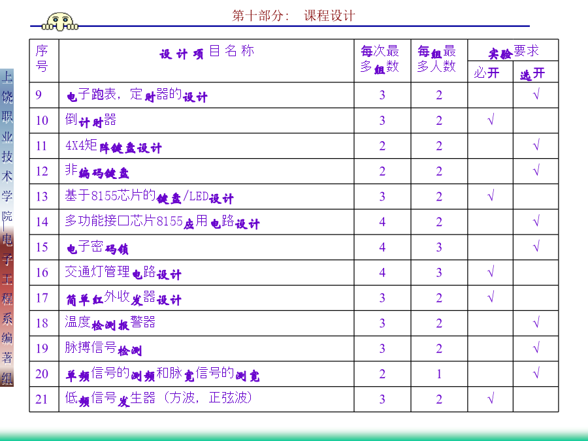Click the 选开 check mark for 电子密码锁
This screenshot has width=588, height=441.
(x=536, y=246)
